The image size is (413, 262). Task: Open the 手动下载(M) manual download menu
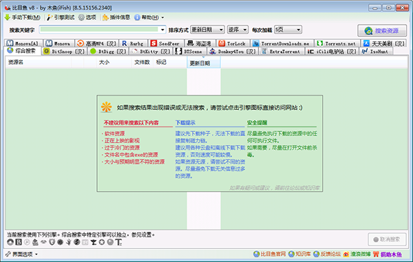(x=23, y=17)
